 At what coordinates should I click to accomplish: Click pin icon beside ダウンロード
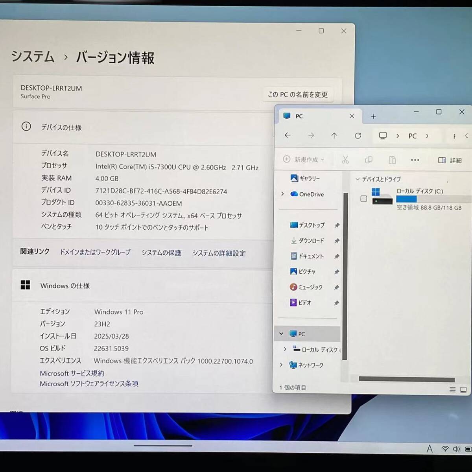pos(337,241)
